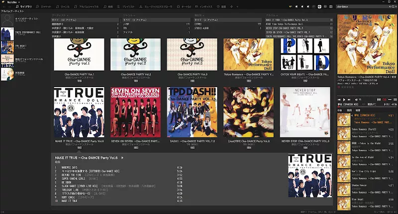Open the Cha-DANCE Party Vol.3 album cover
Screen dimensions: 398x214
(x=192, y=54)
